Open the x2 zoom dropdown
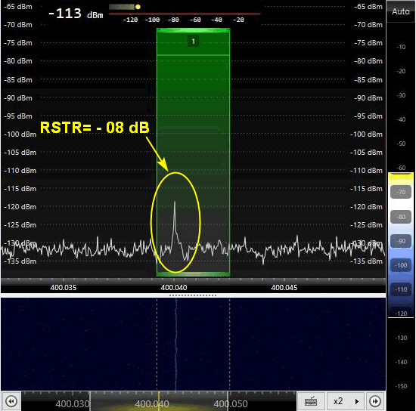 pyautogui.click(x=338, y=401)
